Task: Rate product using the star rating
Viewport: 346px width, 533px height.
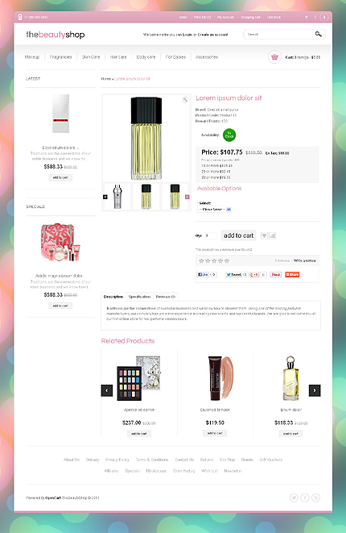Action: pos(214,260)
